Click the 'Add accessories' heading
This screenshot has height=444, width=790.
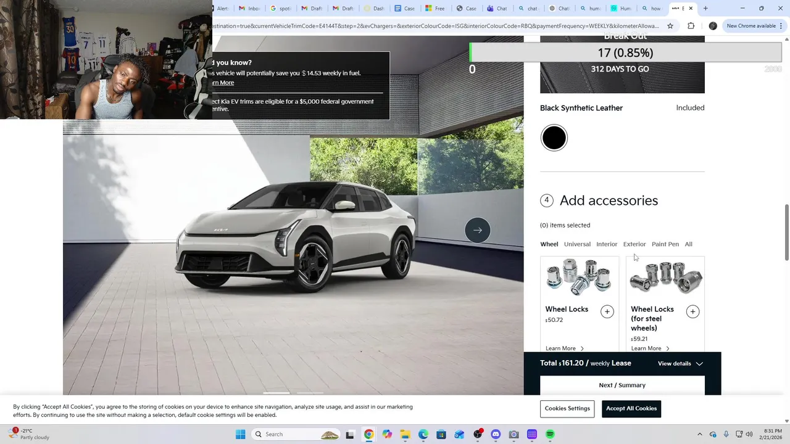[609, 200]
